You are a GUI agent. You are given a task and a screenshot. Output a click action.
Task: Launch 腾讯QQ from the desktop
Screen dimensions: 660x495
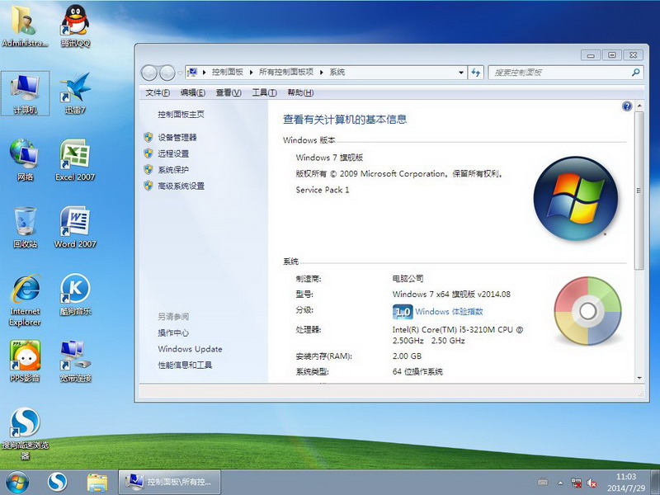pos(75,26)
